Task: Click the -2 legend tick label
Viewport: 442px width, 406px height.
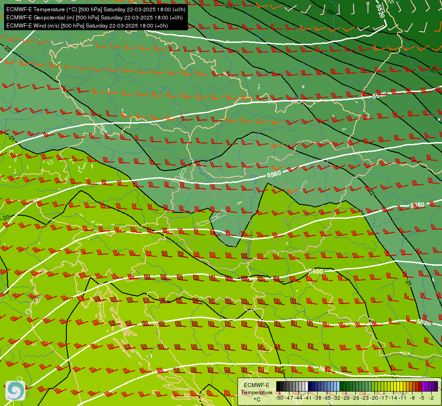Action: click(431, 398)
